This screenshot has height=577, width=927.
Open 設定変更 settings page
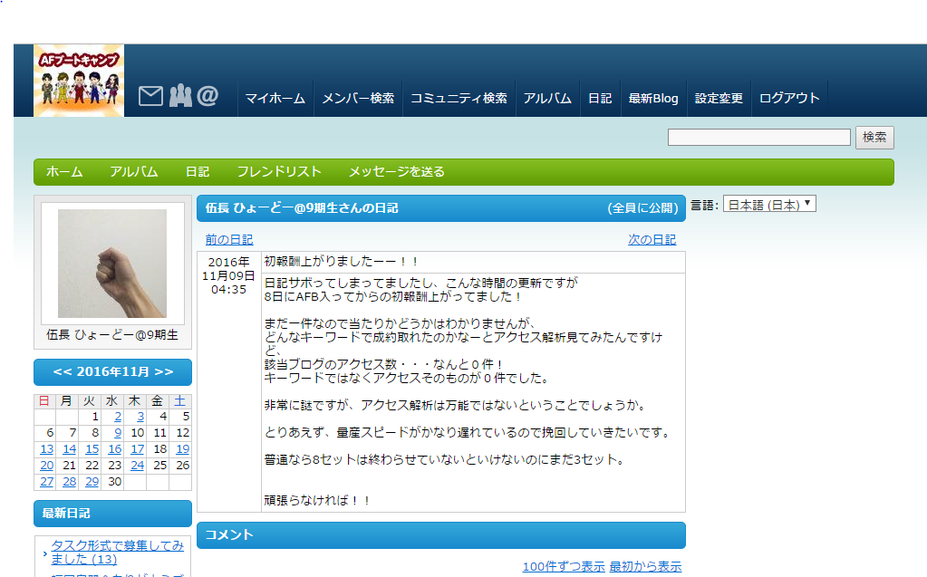pos(719,99)
